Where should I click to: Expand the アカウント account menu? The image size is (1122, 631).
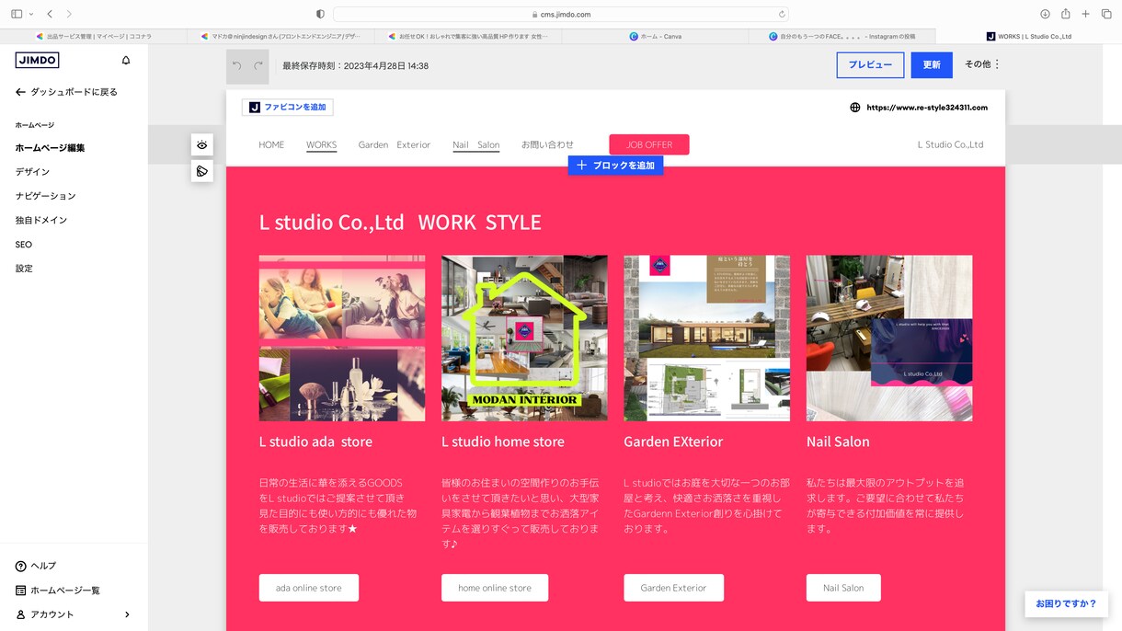(x=74, y=614)
